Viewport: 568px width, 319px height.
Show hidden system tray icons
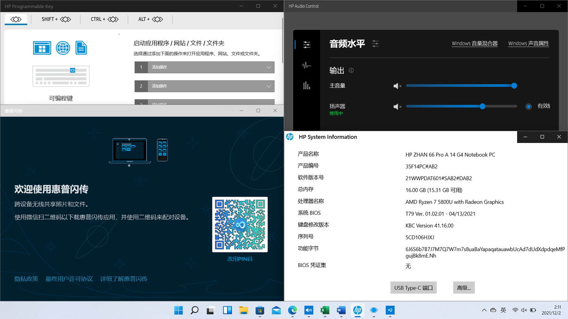point(484,310)
